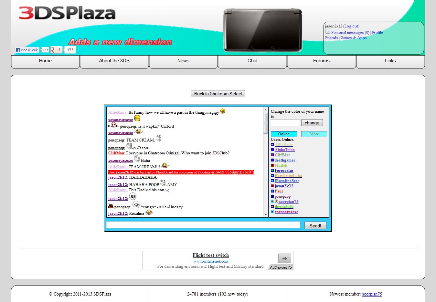This screenshot has height=302, width=436.
Task: Open the News page
Action: [x=183, y=61]
